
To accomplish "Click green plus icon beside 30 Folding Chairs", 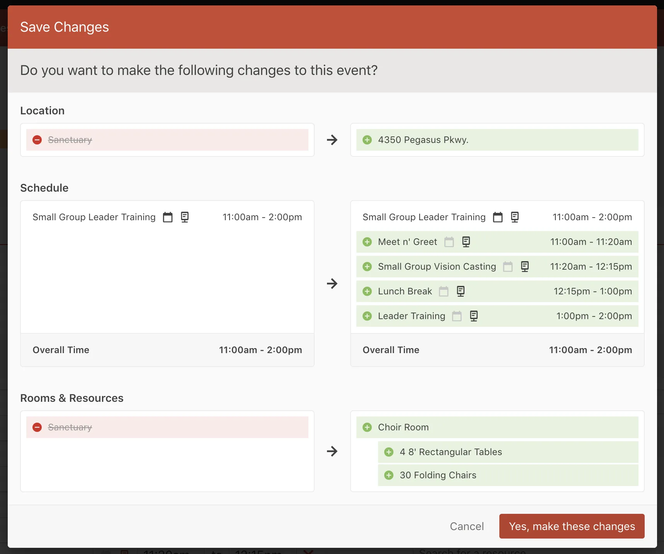I will click(x=389, y=475).
